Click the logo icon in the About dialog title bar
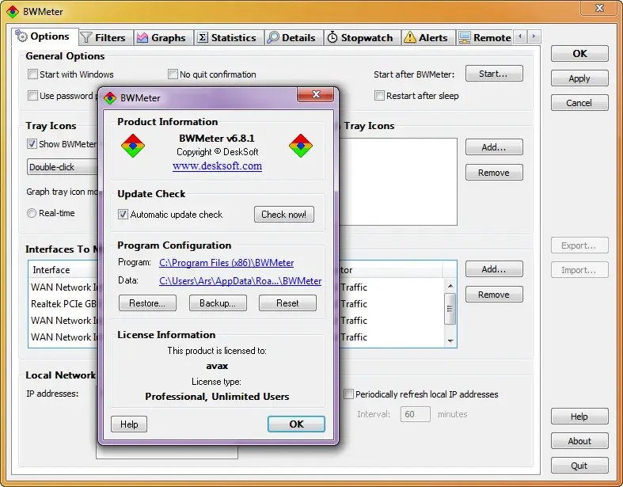This screenshot has height=487, width=623. point(110,98)
